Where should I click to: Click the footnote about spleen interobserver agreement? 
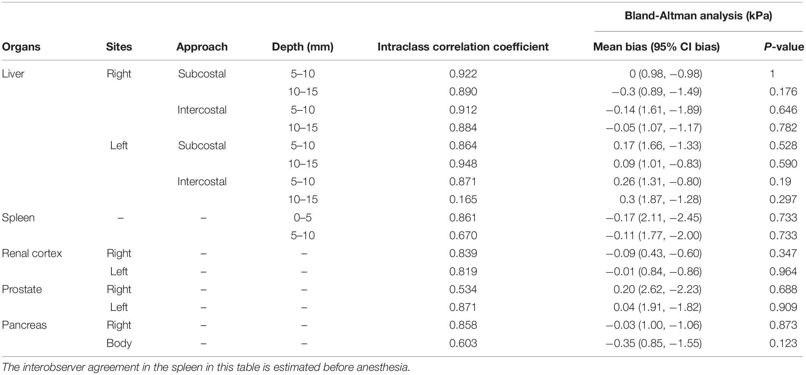[x=206, y=367]
